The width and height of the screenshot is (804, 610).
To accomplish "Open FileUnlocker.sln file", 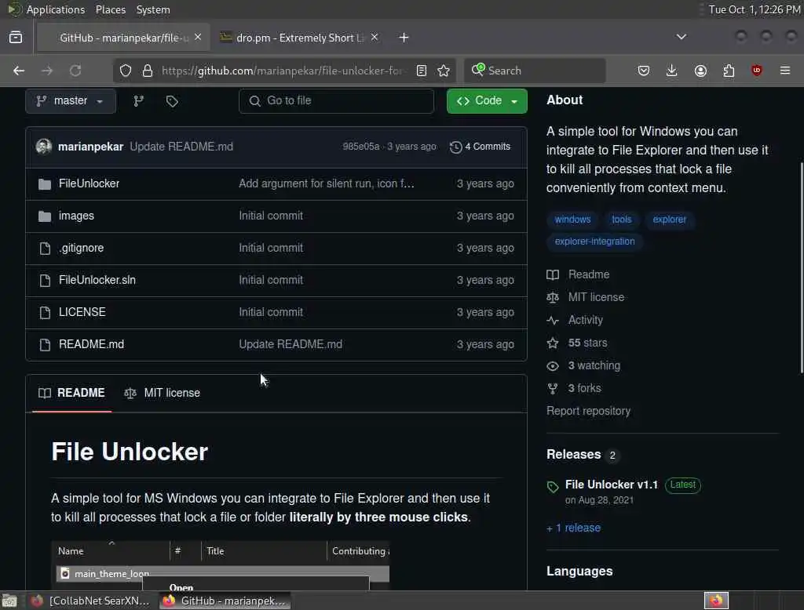I will coord(97,280).
